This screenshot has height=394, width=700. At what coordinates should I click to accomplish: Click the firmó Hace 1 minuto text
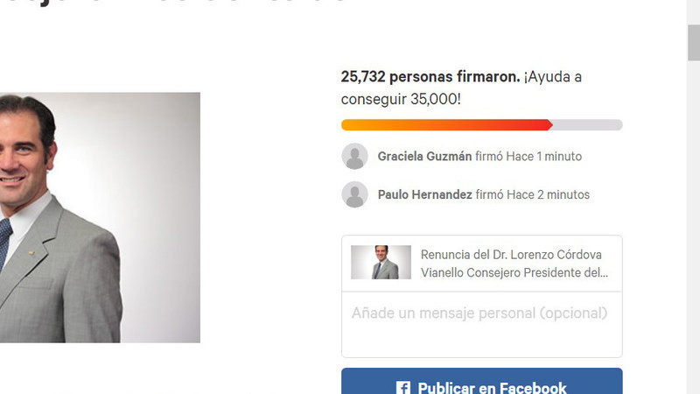point(528,157)
